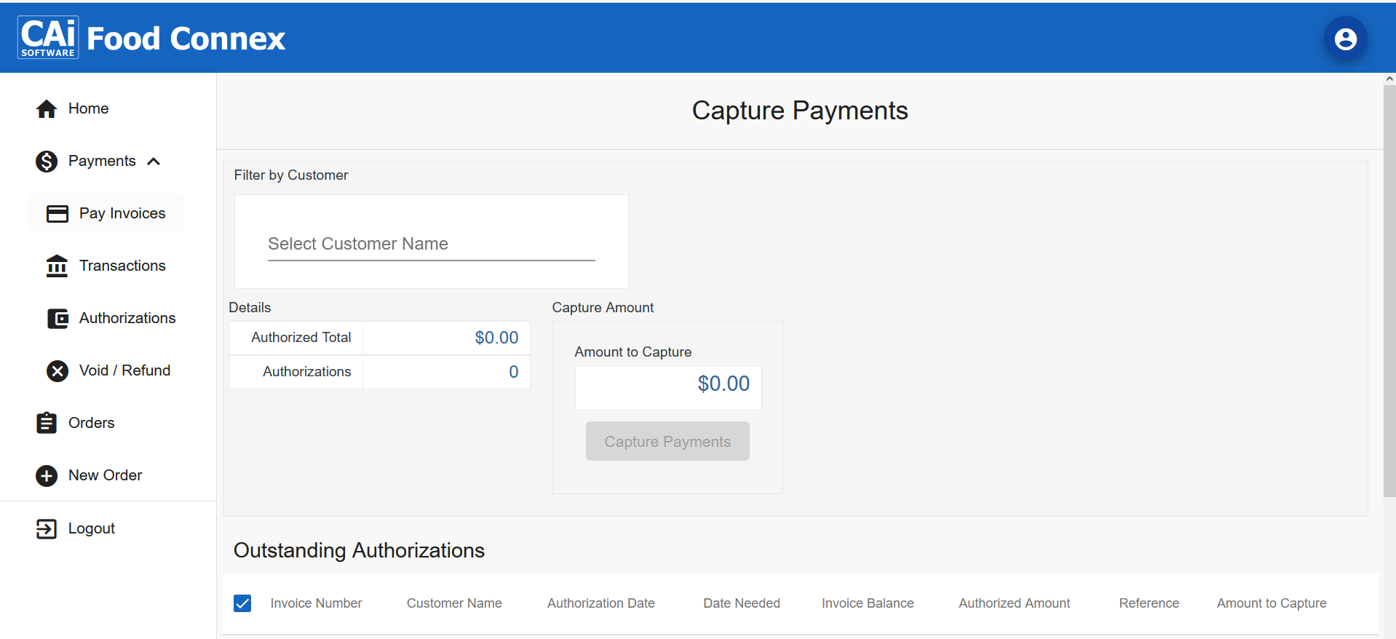The width and height of the screenshot is (1396, 639).
Task: Click the scrollbar up arrow
Action: pos(1389,79)
